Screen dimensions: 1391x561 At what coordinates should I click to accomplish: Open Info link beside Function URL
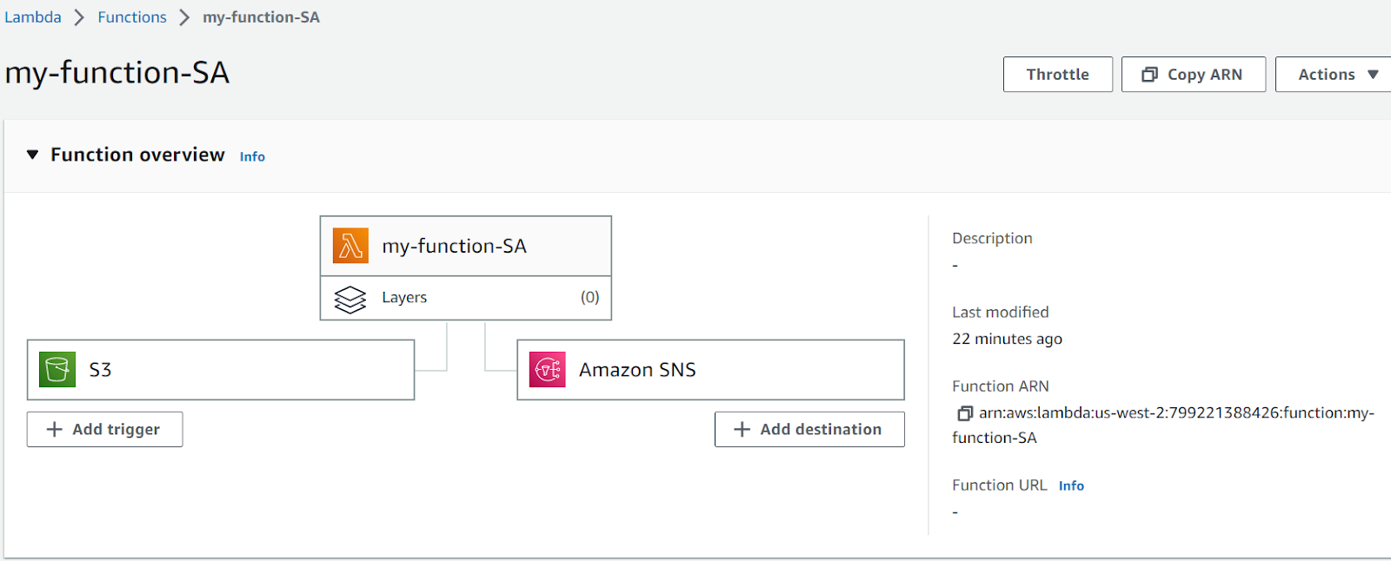tap(1071, 486)
